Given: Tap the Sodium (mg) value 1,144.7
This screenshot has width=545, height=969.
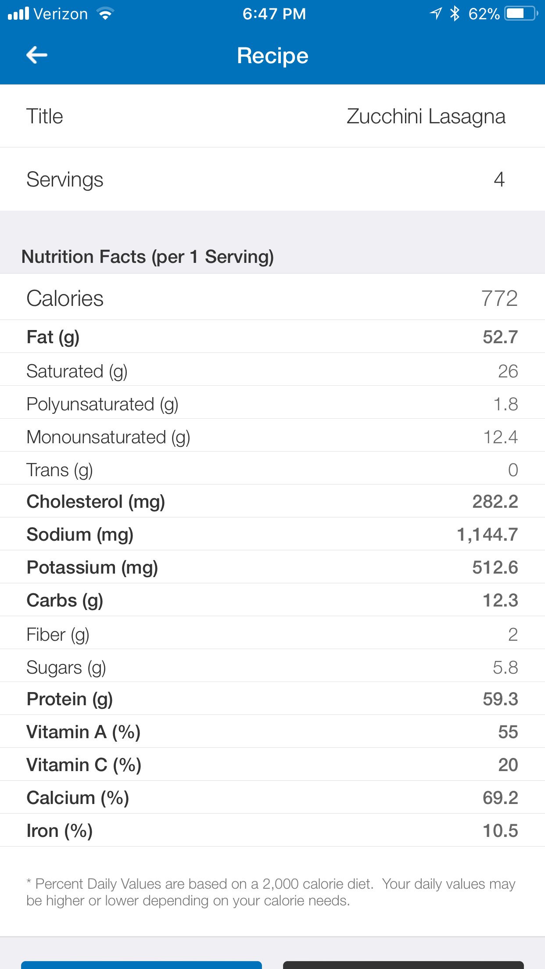Looking at the screenshot, I should pyautogui.click(x=487, y=535).
